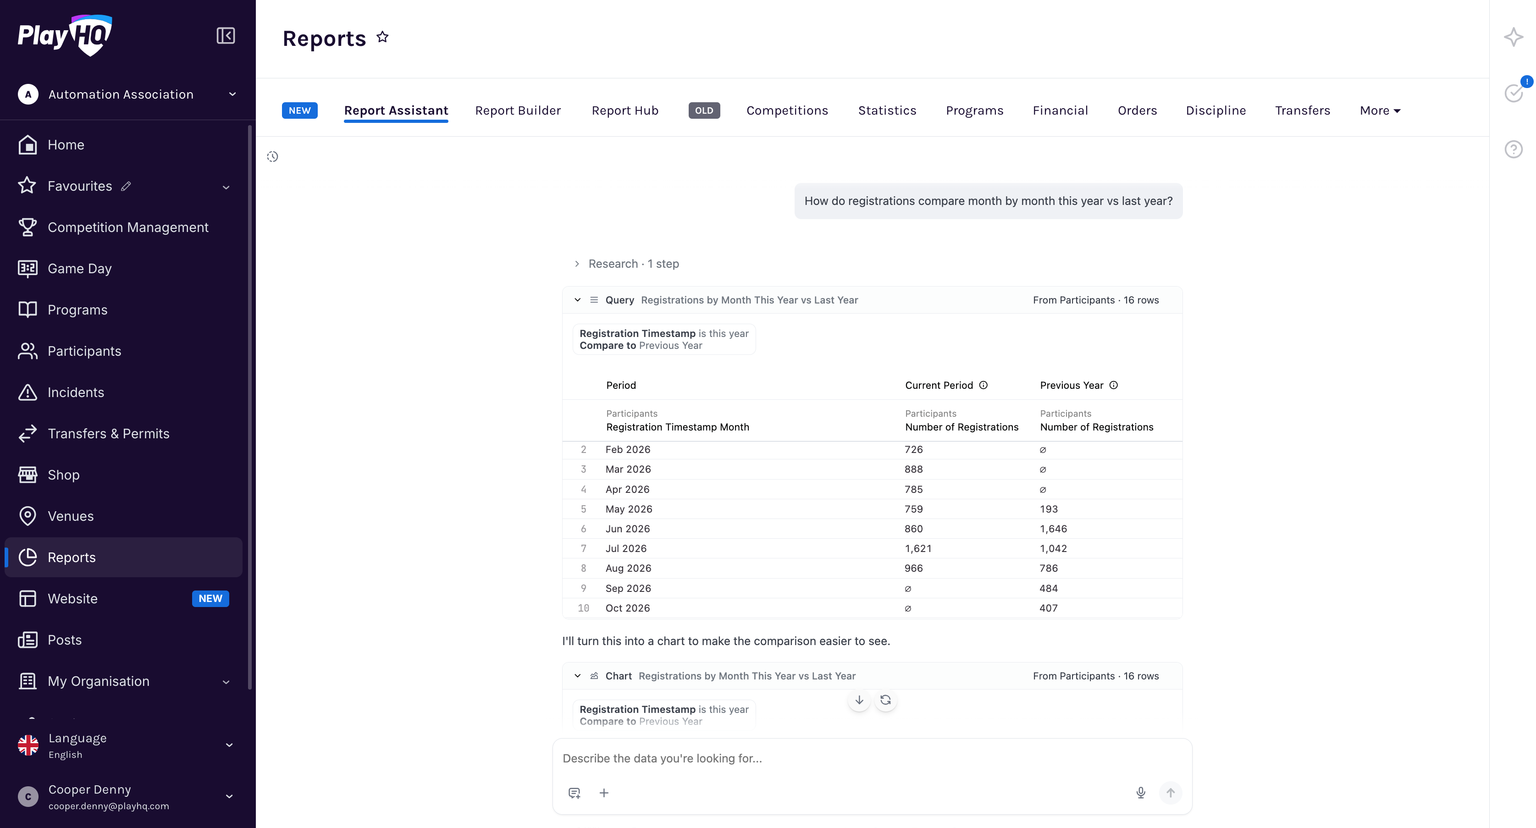Viewport: 1536px width, 828px height.
Task: Open Transfers & Permits in sidebar
Action: coord(123,433)
